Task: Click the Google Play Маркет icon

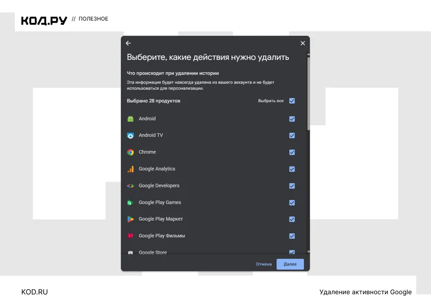Action: click(130, 219)
